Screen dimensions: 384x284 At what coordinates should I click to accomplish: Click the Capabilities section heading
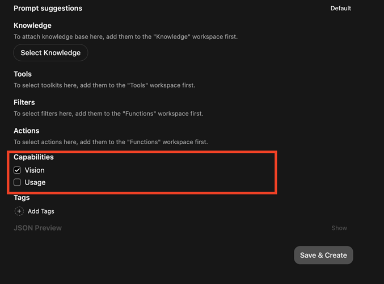(33, 157)
